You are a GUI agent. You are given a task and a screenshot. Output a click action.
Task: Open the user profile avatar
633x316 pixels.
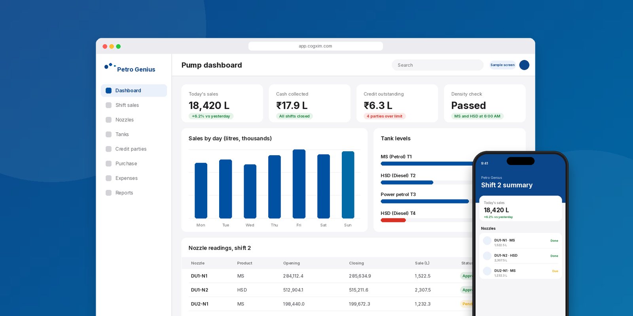point(524,65)
